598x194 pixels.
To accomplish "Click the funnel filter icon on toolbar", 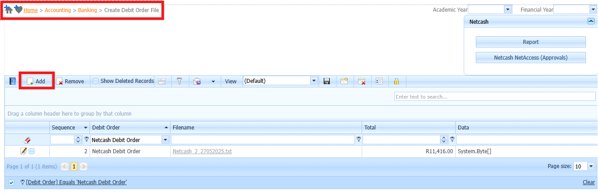I will pyautogui.click(x=179, y=81).
